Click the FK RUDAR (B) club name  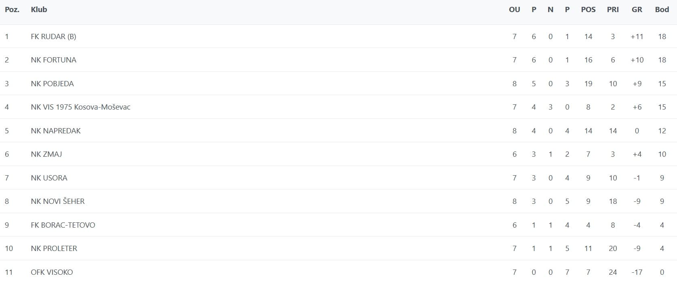(x=53, y=37)
